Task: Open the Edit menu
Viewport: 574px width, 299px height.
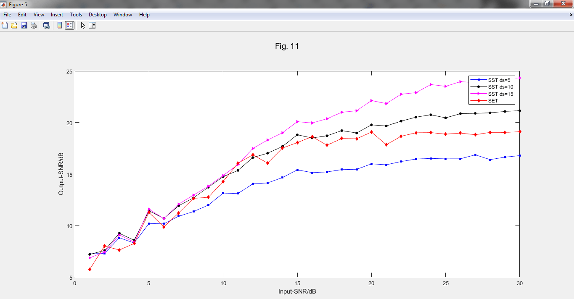Action: point(22,15)
